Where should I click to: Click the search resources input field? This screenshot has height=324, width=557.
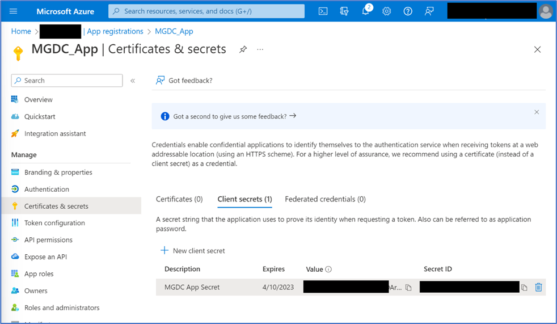(x=206, y=11)
